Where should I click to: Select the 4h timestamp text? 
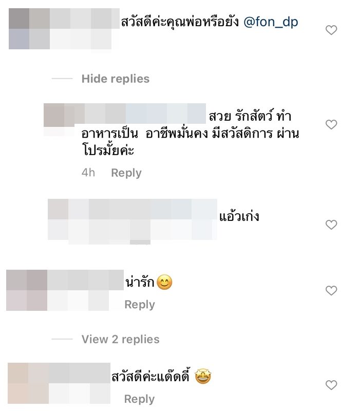[88, 173]
